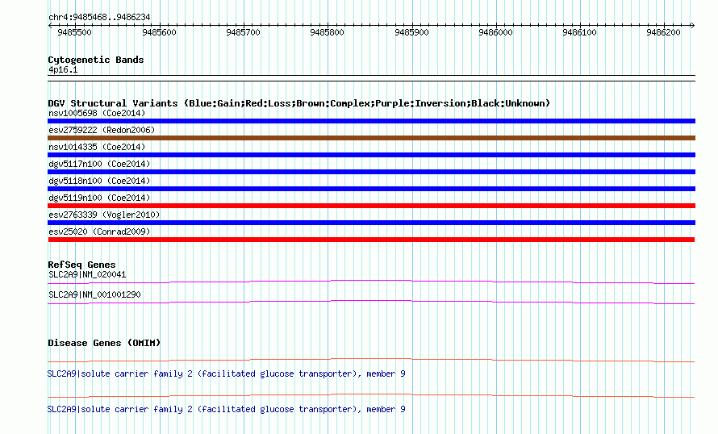Click the esv25020 (Conrad2009) variant label
718x434 pixels.
(99, 232)
